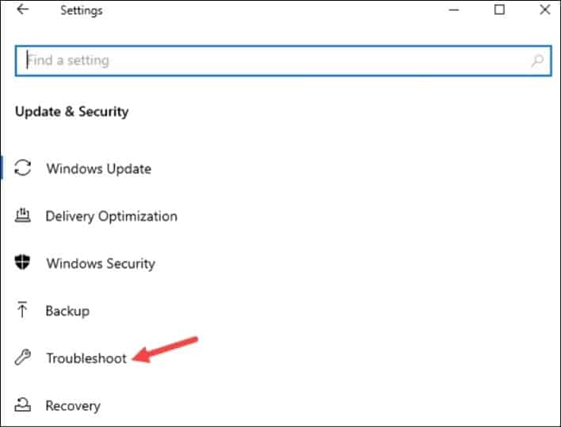The width and height of the screenshot is (561, 427).
Task: Click the Settings window title text
Action: click(x=81, y=10)
